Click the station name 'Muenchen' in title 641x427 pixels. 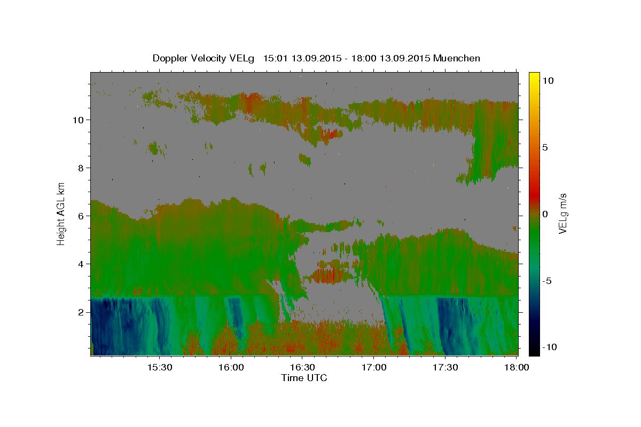coord(457,58)
